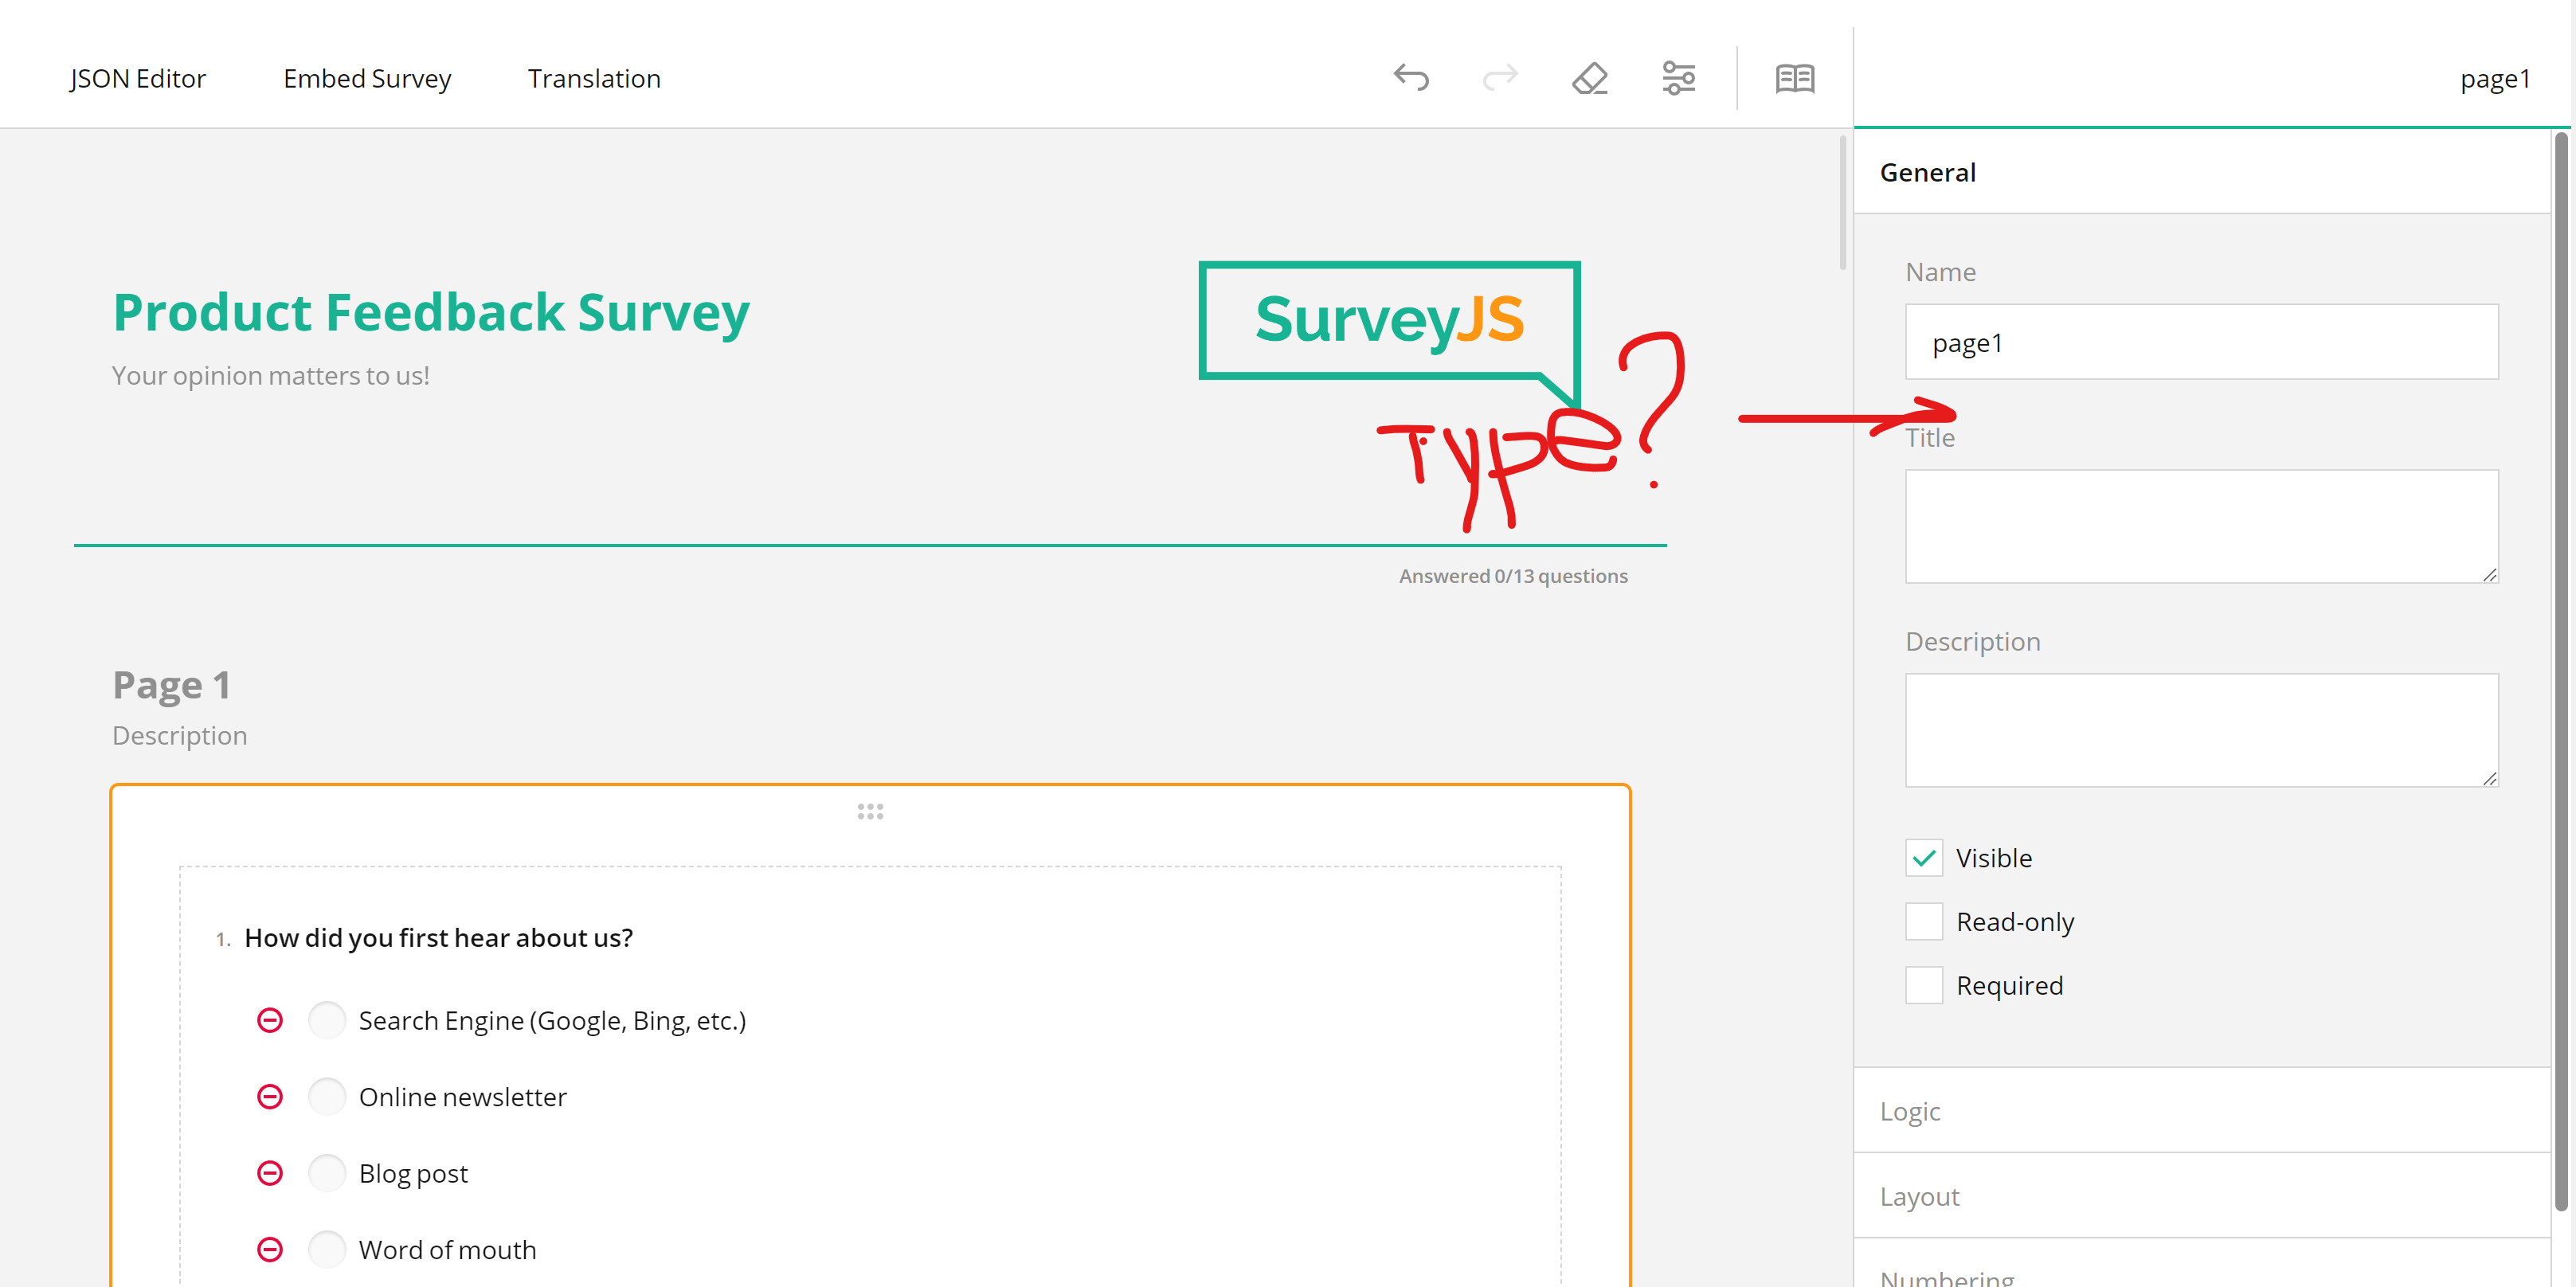The image size is (2576, 1287).
Task: Click the Undo icon in the toolbar
Action: pyautogui.click(x=1410, y=78)
